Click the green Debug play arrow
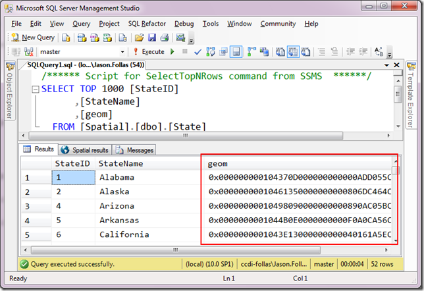424x291 pixels. click(172, 51)
